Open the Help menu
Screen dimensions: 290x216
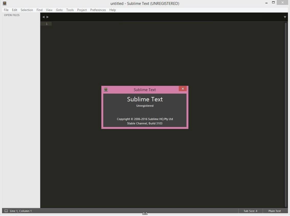113,10
